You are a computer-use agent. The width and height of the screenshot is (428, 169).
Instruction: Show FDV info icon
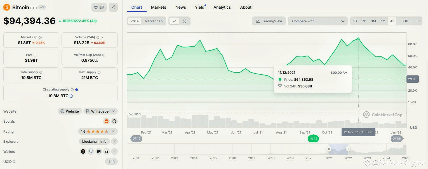(x=35, y=55)
